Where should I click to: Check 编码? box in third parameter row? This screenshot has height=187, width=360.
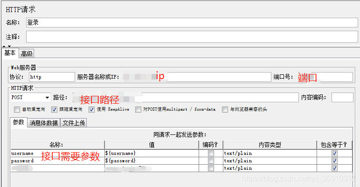click(211, 168)
